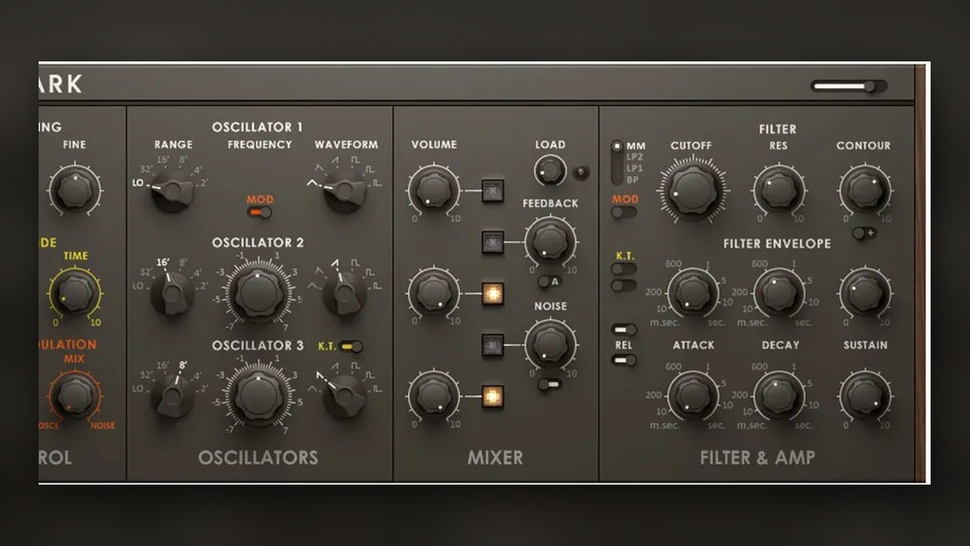Toggle the orange MOD switch in Oscillator 1
This screenshot has width=970, height=546.
[260, 212]
